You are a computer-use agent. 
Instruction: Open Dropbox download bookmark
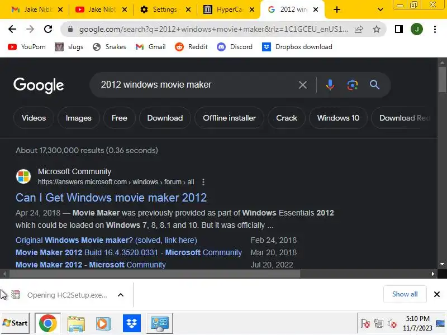click(297, 47)
